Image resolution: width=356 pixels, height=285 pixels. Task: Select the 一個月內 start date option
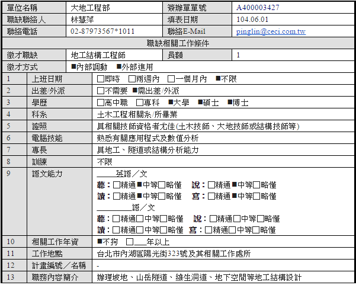click(x=171, y=79)
